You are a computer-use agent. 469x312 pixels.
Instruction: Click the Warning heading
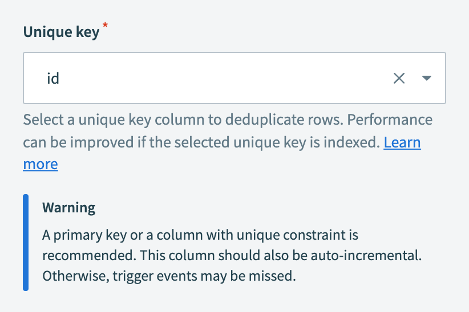point(69,208)
